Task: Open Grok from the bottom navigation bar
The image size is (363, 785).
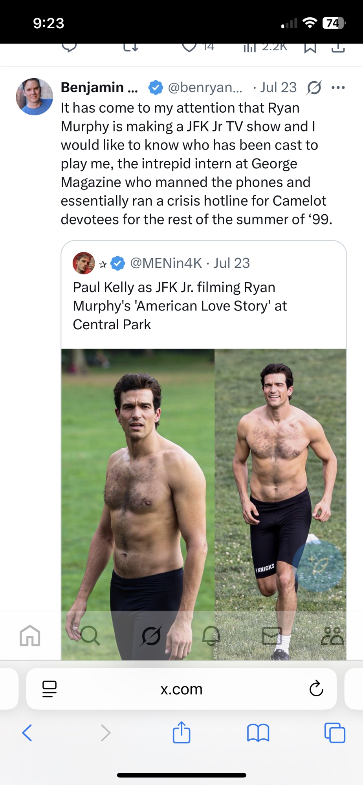Action: click(151, 636)
